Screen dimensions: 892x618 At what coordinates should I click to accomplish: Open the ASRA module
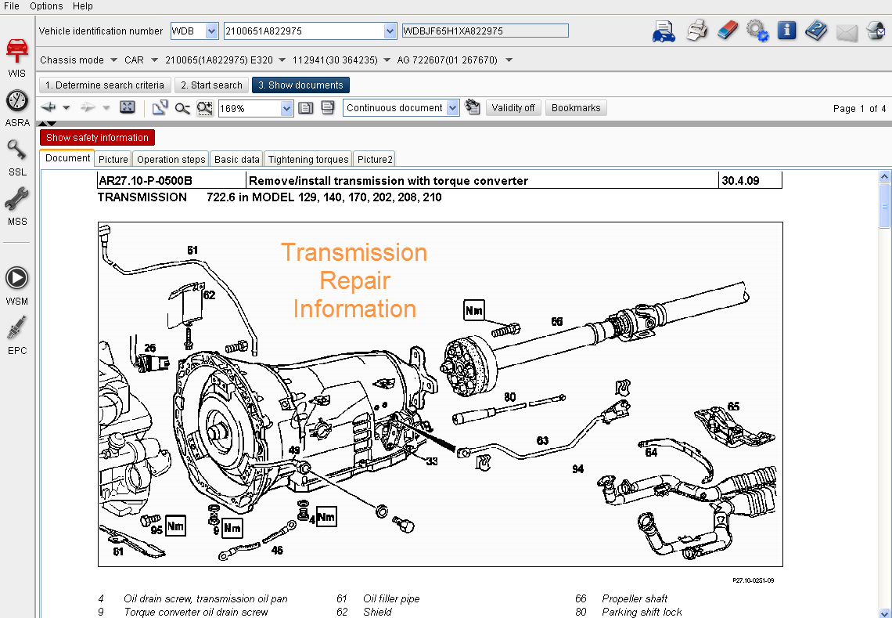click(16, 105)
